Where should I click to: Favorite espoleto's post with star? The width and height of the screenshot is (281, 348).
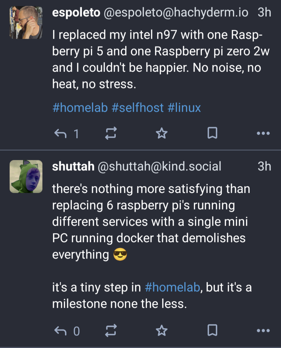[x=161, y=133]
